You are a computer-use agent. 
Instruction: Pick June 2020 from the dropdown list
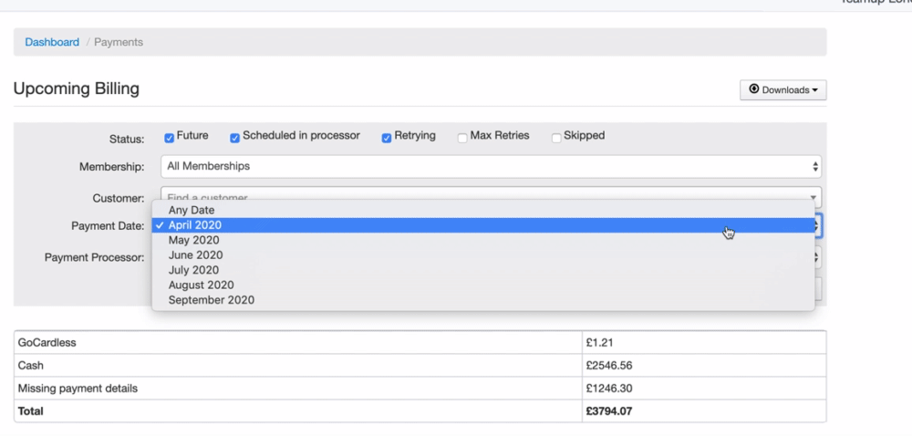pyautogui.click(x=194, y=255)
